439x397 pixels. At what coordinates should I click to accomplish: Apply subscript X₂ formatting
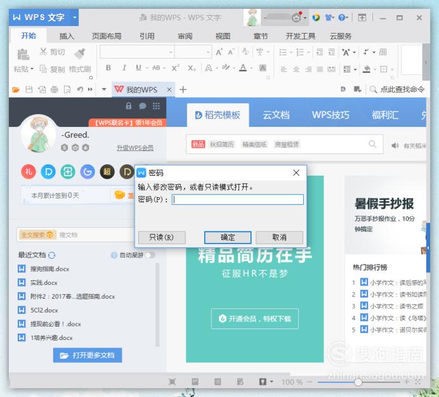(x=192, y=68)
